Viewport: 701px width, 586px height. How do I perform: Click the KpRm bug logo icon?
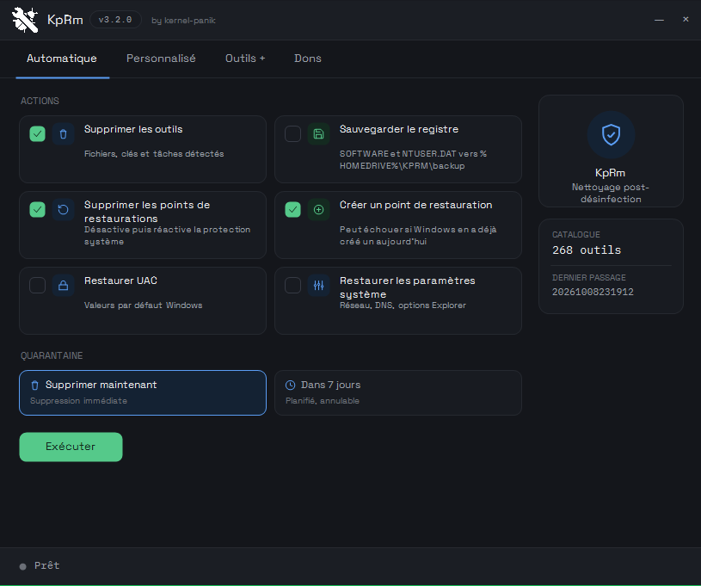click(25, 20)
